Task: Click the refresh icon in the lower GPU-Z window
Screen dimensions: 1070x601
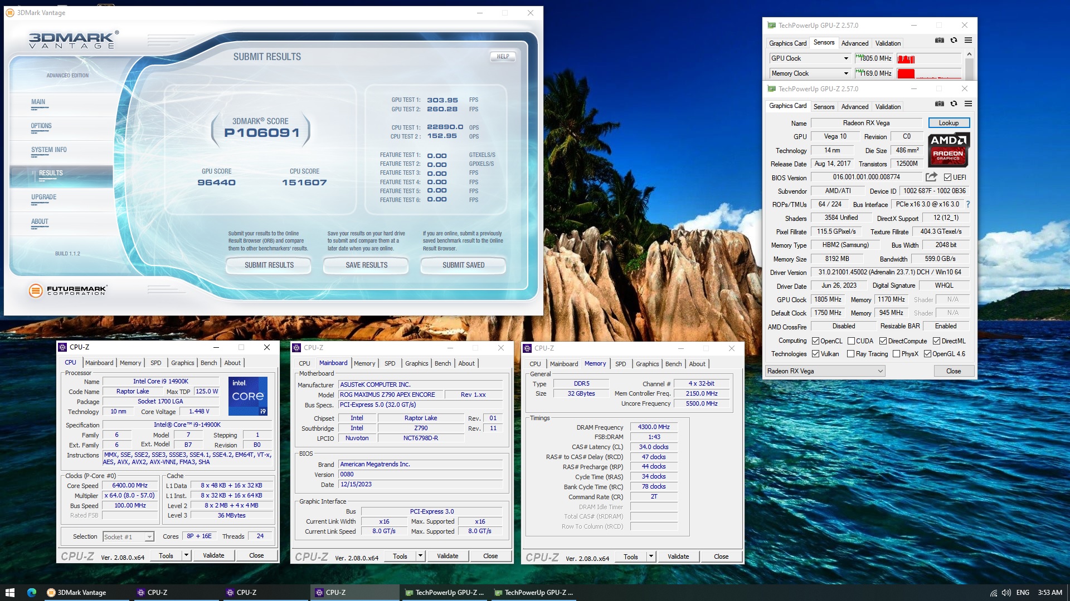Action: click(x=954, y=104)
